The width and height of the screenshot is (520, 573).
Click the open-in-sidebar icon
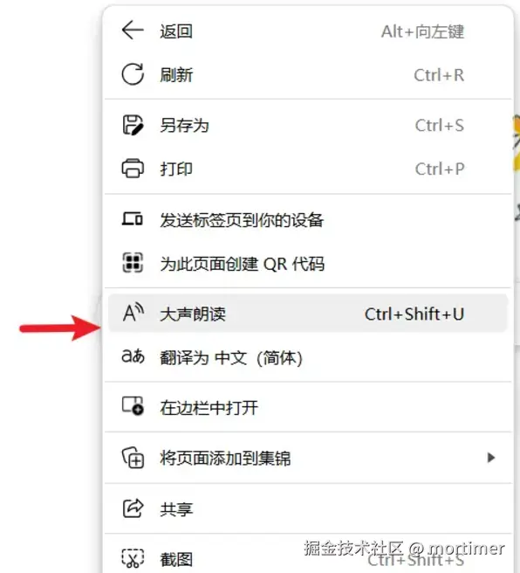click(133, 406)
